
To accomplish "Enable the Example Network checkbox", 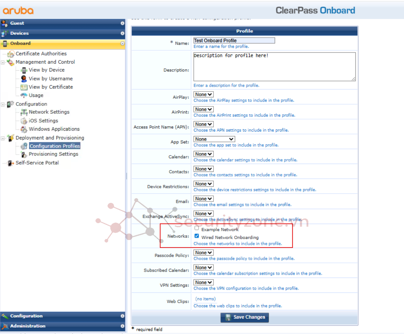I will click(x=197, y=228).
